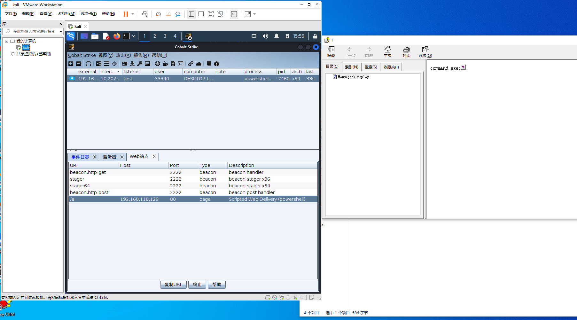This screenshot has height=320, width=577.
Task: Open the 视图(V) menu in Cobalt Strike
Action: coord(106,55)
